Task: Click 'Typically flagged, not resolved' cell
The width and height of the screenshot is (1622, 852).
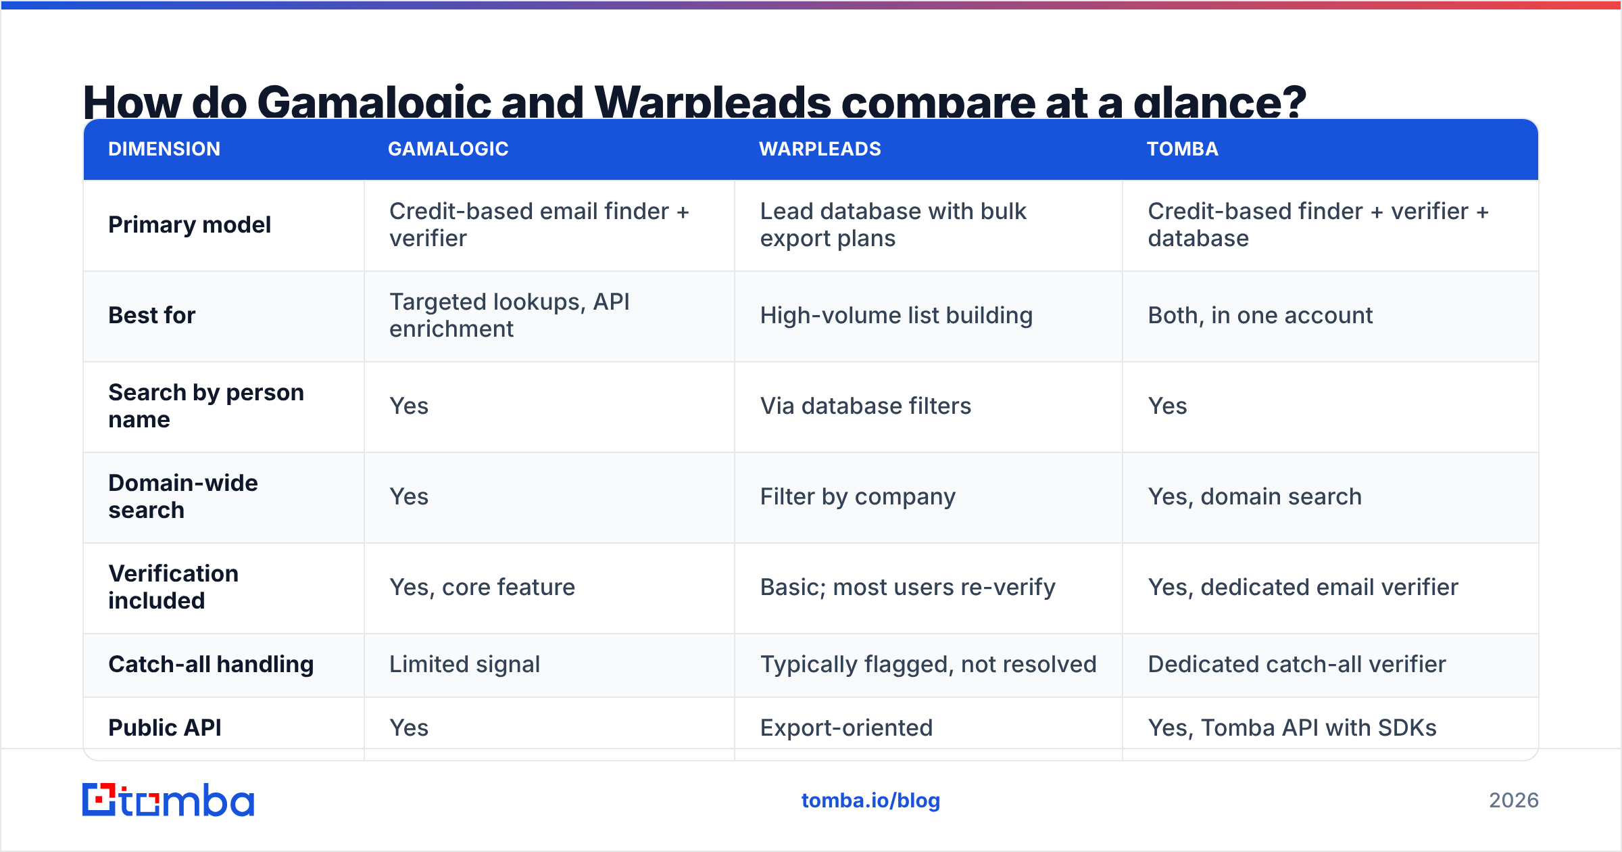Action: click(x=929, y=665)
